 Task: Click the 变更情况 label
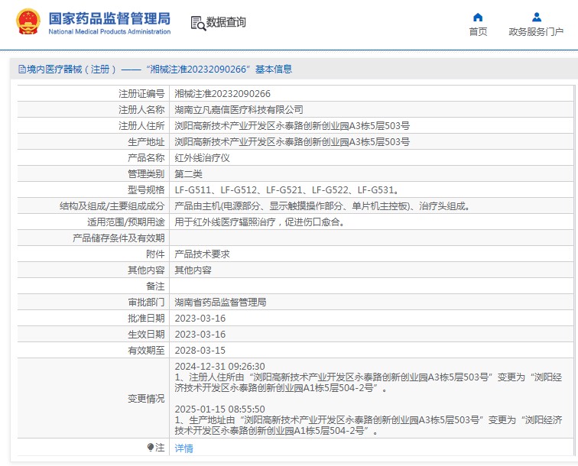tap(146, 399)
